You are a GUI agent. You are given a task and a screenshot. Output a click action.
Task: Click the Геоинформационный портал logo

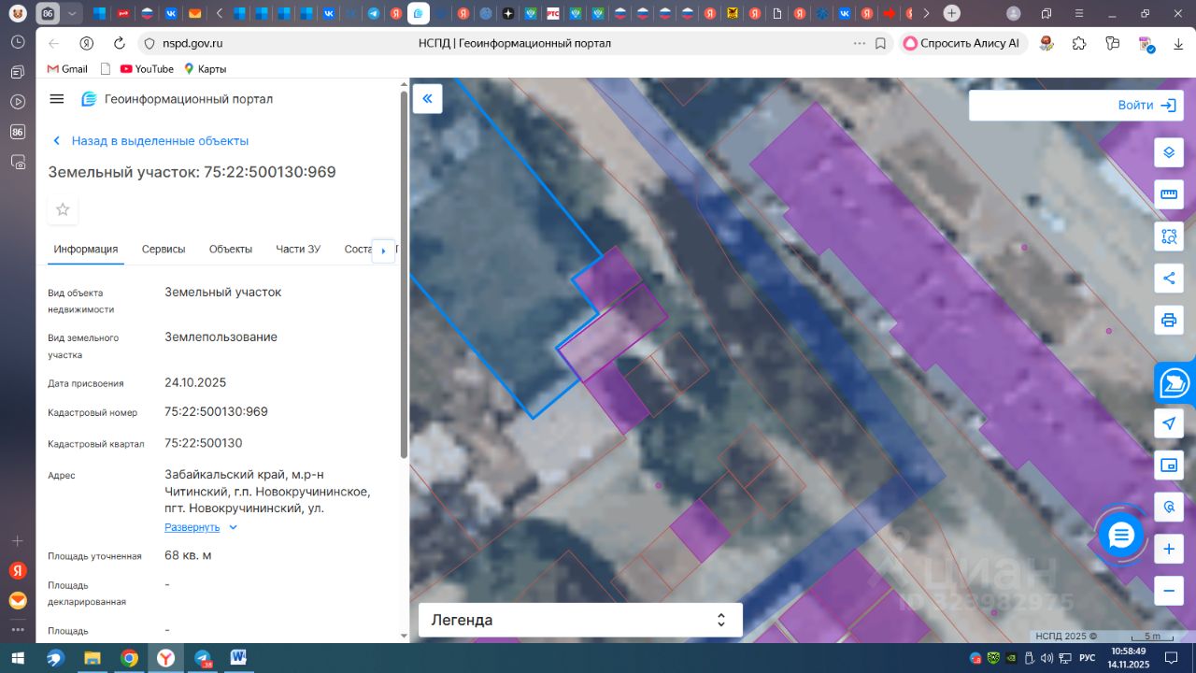tap(178, 99)
